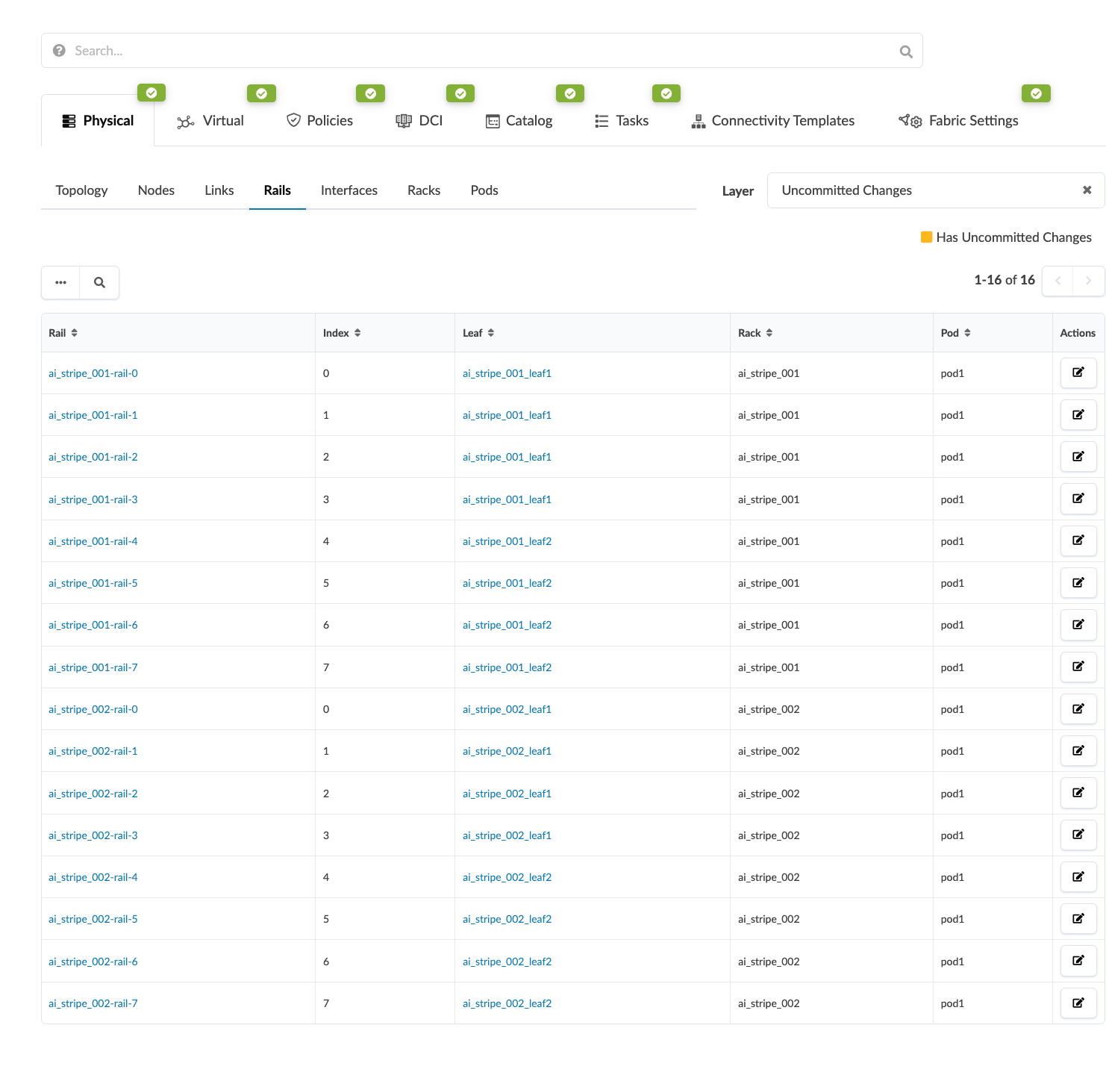This screenshot has height=1084, width=1106.
Task: Open the ai_stripe_002_leaf1 link for rail-0
Action: click(x=507, y=709)
